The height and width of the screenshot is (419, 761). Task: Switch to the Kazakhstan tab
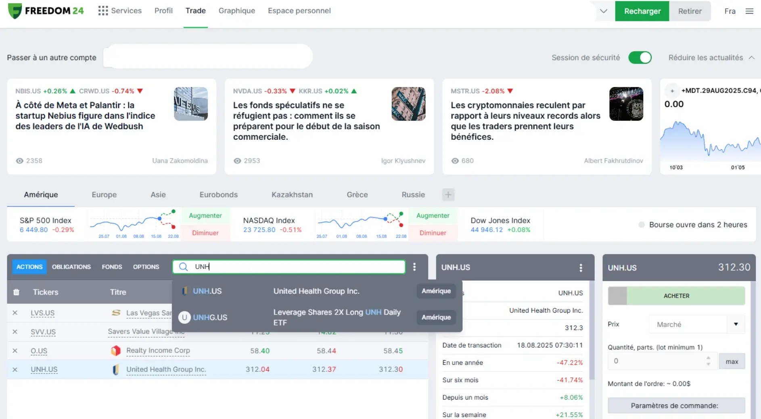[292, 195]
